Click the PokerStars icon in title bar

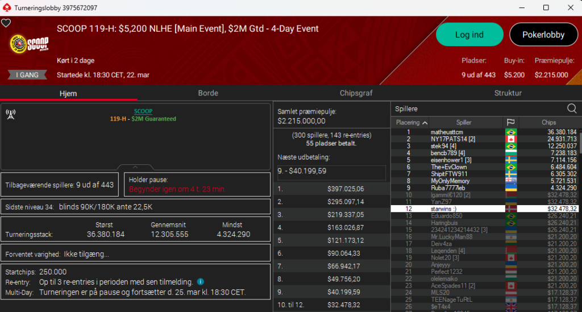6,8
